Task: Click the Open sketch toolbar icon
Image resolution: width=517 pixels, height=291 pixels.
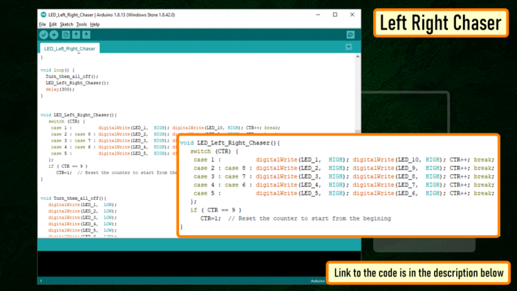Action: [76, 35]
